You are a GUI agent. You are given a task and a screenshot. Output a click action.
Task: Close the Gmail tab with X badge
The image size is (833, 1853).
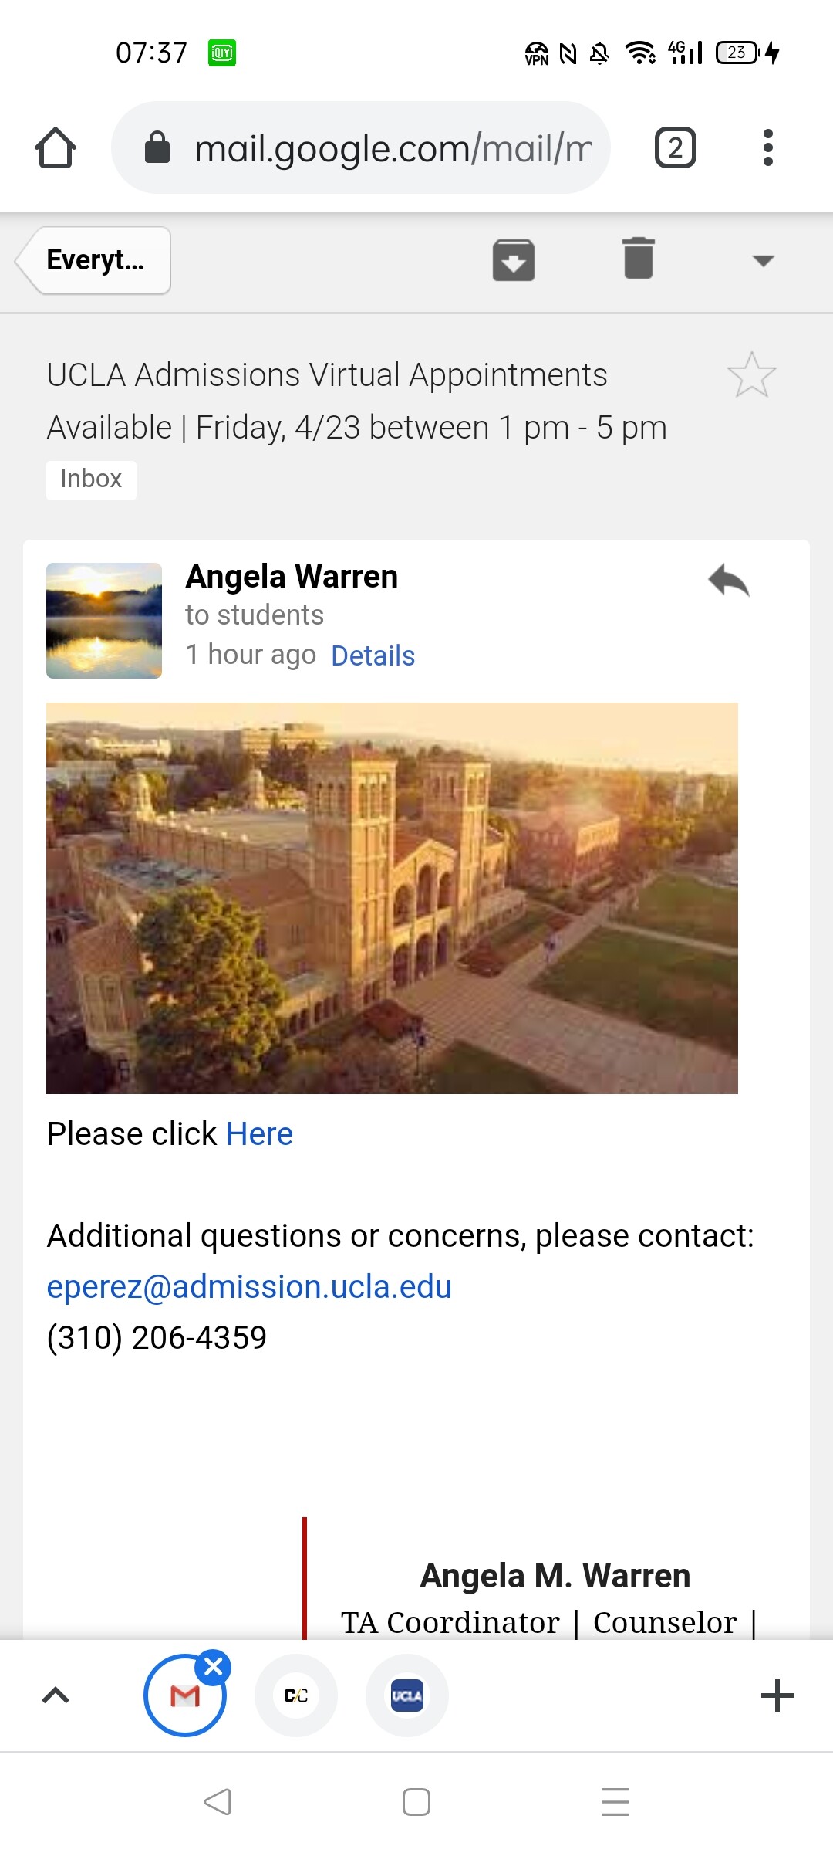point(214,1667)
